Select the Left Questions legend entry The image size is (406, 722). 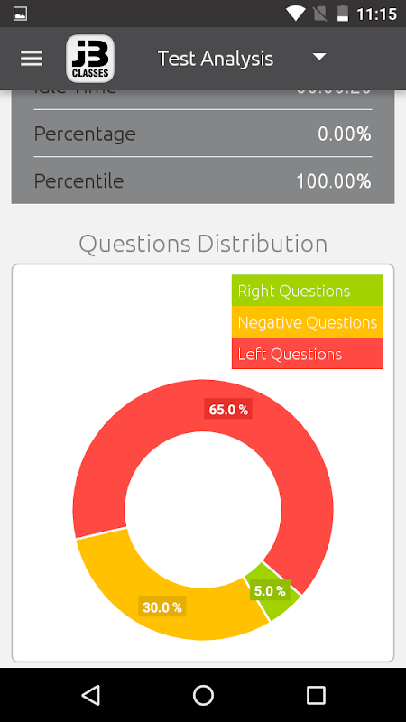tap(308, 353)
